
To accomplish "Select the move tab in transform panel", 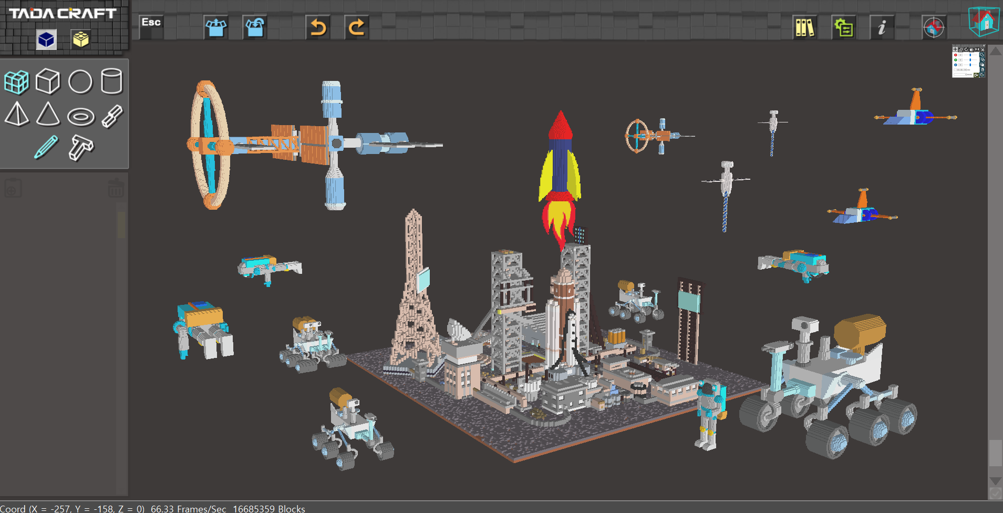I will (x=955, y=49).
